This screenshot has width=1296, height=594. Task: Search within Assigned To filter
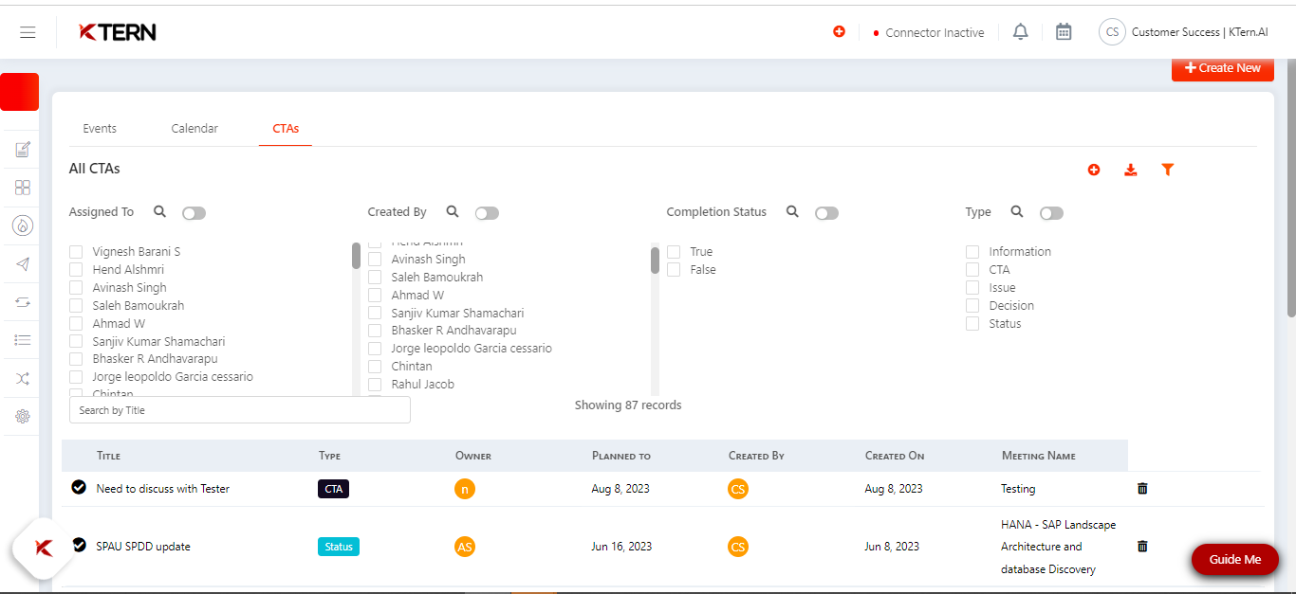pyautogui.click(x=159, y=211)
